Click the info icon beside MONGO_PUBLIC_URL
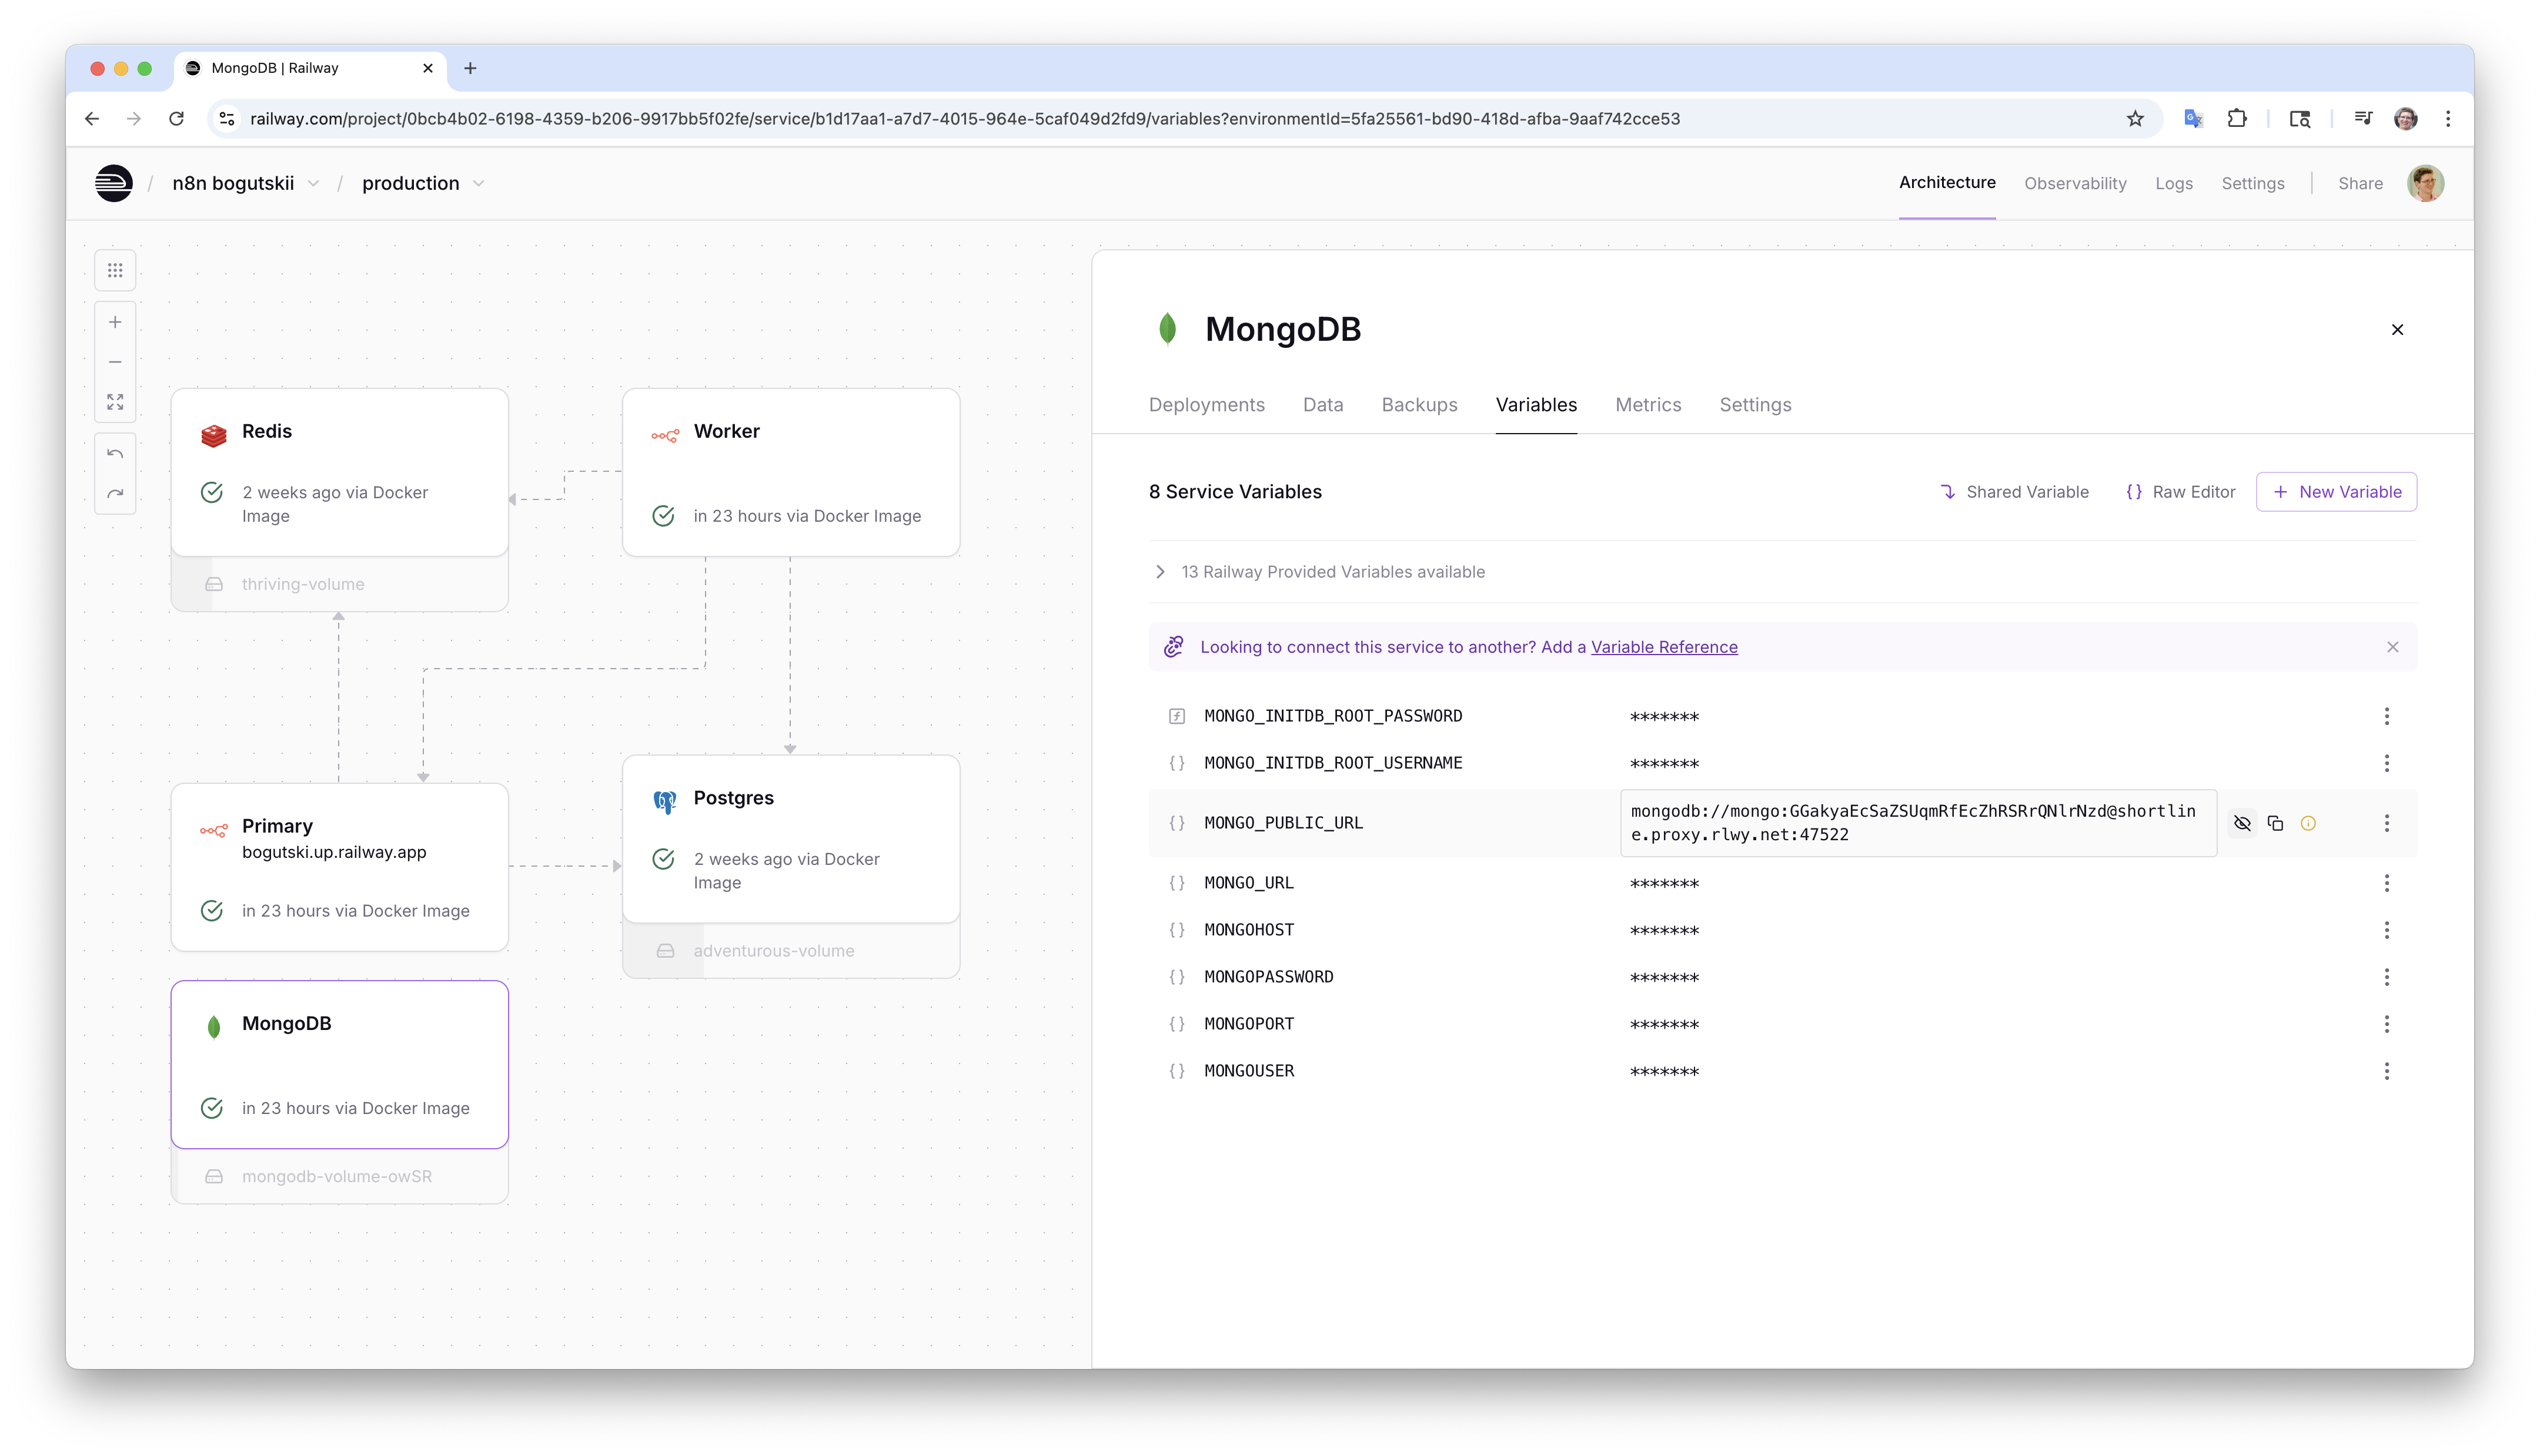The image size is (2540, 1456). tap(2308, 823)
